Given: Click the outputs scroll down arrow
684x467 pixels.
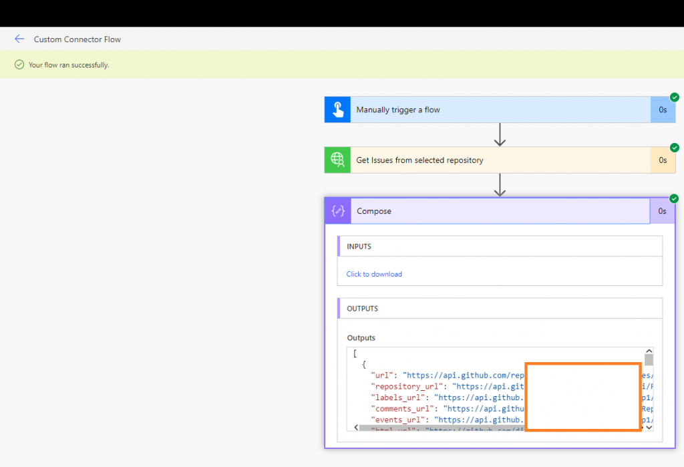Looking at the screenshot, I should 649,428.
